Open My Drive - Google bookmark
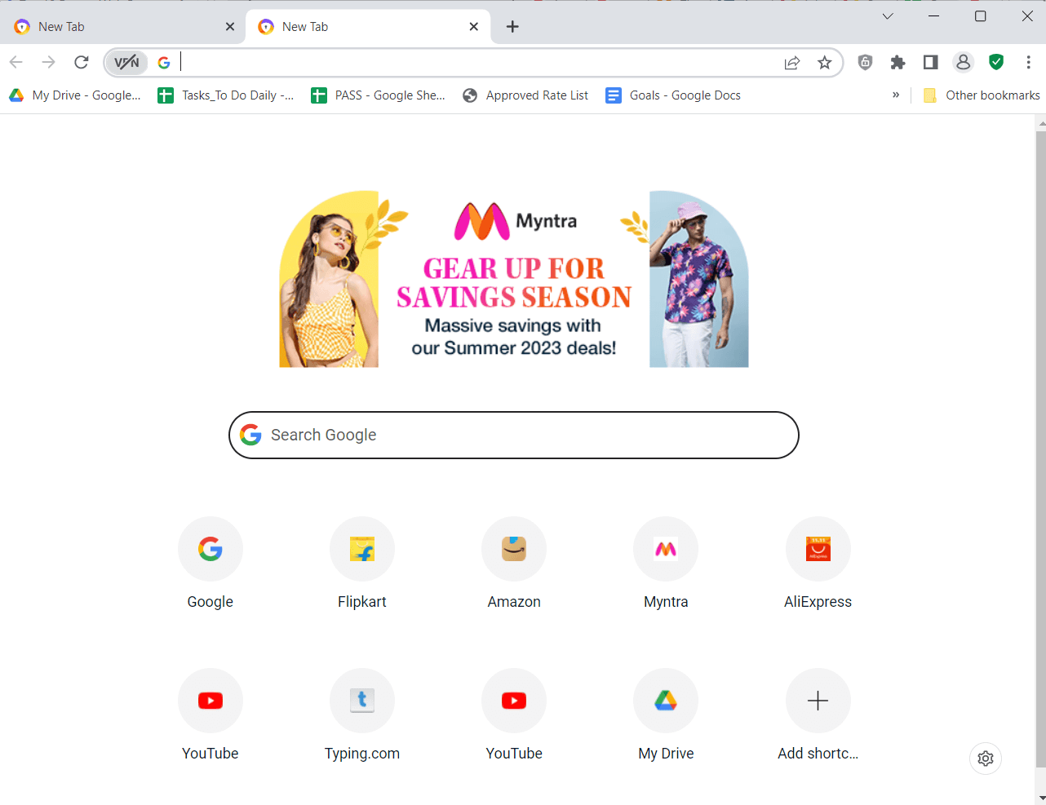The width and height of the screenshot is (1046, 805). click(x=75, y=95)
